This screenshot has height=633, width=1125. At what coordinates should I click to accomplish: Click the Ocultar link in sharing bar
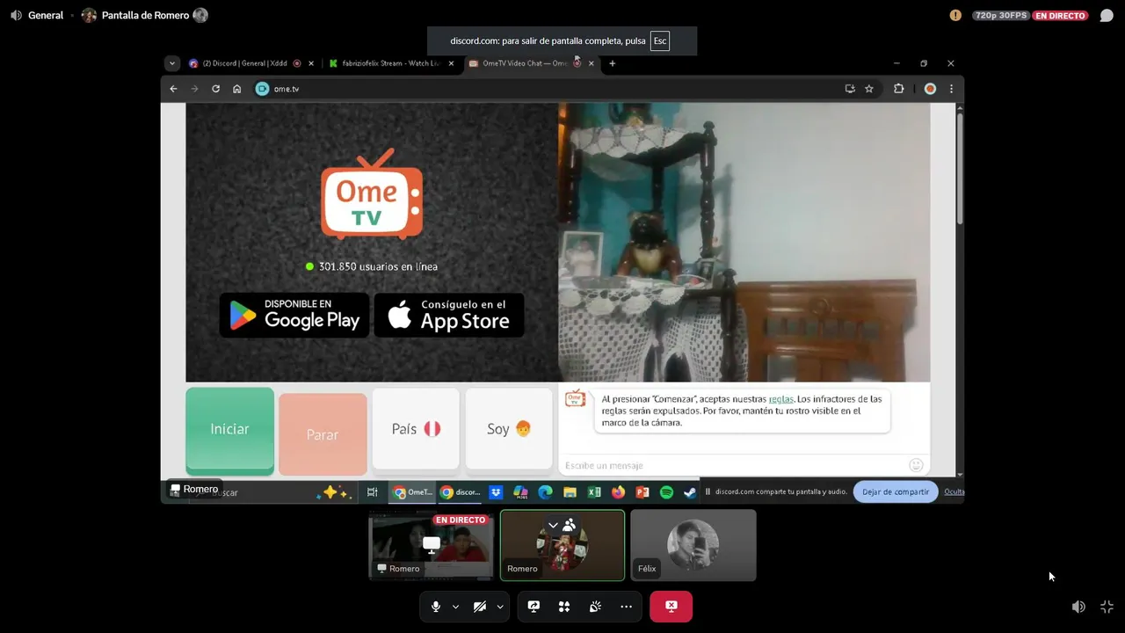[x=954, y=491]
